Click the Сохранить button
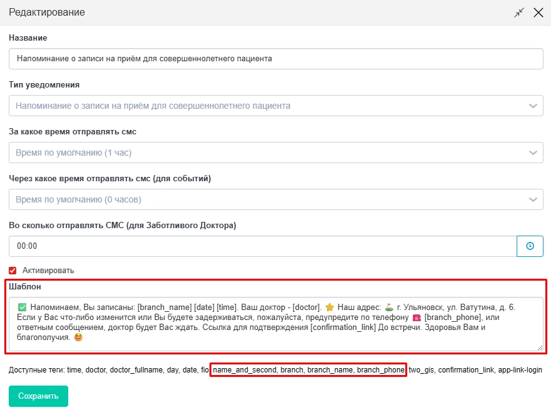Screen dimensions: 551x415 (38, 396)
